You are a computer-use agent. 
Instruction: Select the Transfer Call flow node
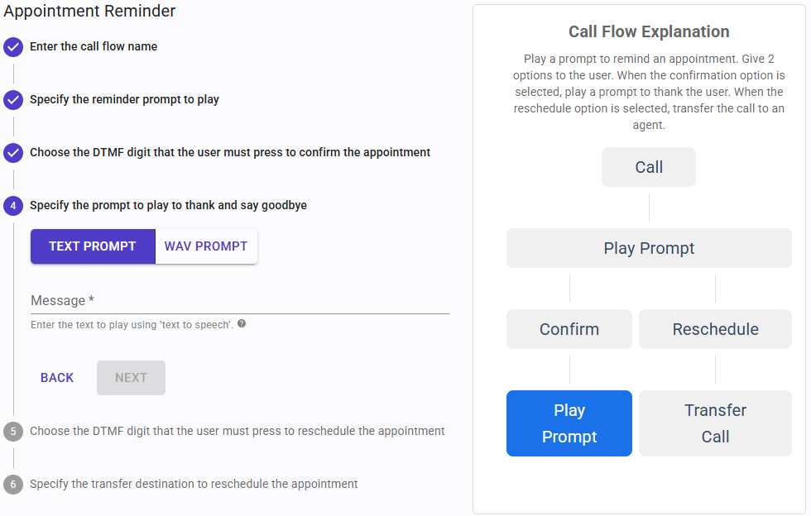click(715, 423)
